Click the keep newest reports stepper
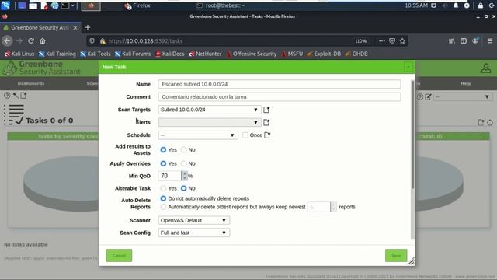The width and height of the screenshot is (497, 280). (x=333, y=207)
